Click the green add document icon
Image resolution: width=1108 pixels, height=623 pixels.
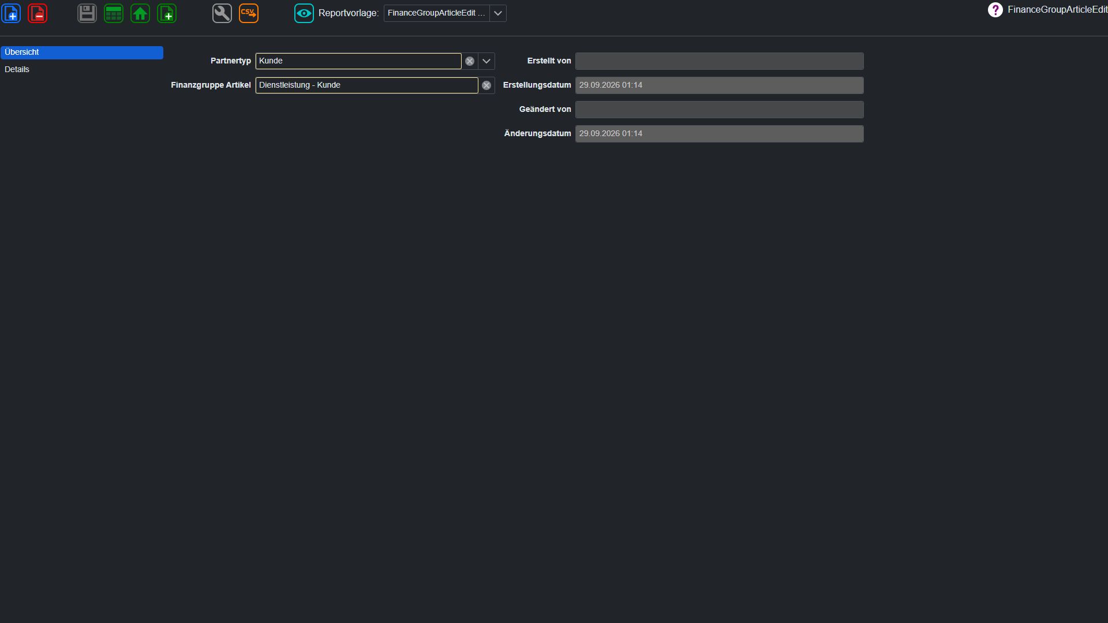click(x=167, y=13)
